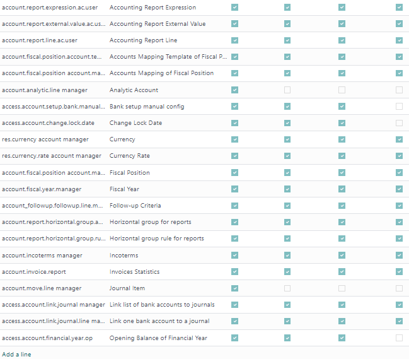Tick the empty checkbox in Opening Balance of Financial Year row

pyautogui.click(x=399, y=338)
